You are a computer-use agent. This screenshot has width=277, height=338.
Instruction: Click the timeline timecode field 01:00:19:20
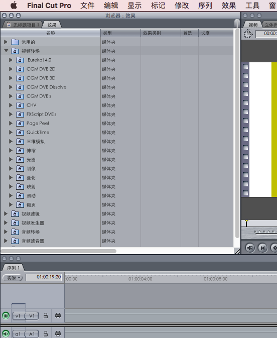[x=44, y=277]
